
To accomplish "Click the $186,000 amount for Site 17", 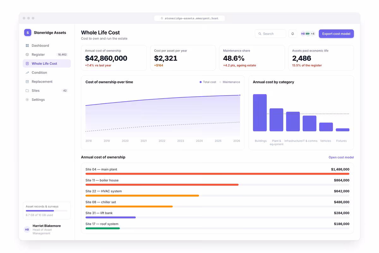I will point(342,224).
